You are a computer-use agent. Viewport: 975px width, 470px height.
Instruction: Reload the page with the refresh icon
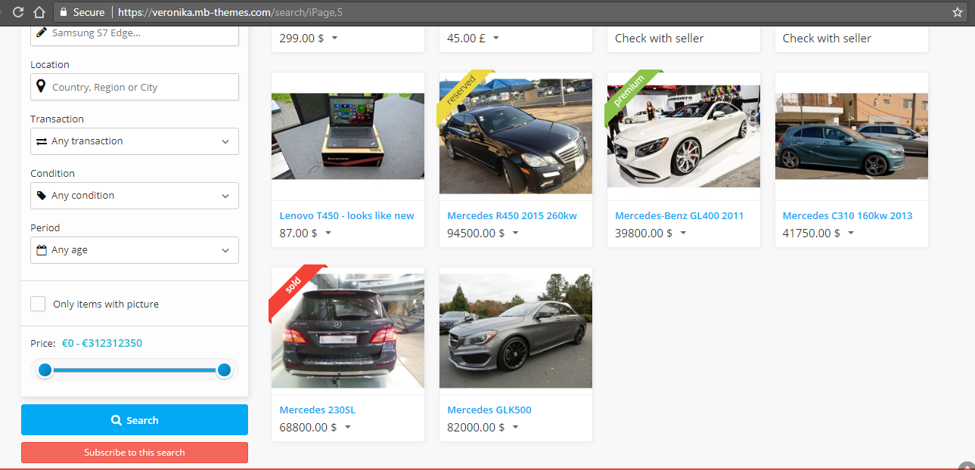[18, 12]
